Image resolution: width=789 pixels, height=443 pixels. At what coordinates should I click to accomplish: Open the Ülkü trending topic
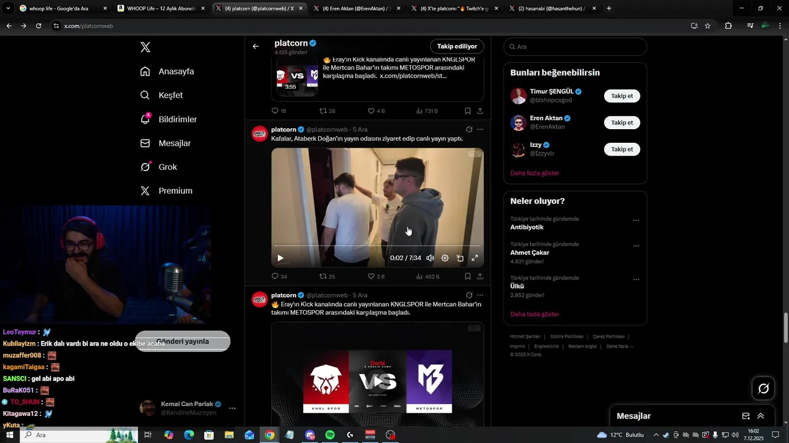(517, 286)
